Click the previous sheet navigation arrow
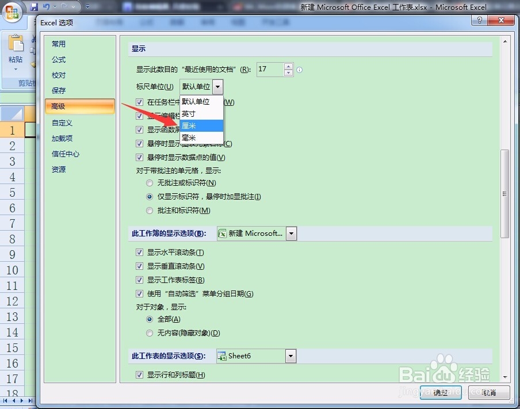Viewport: 520px width, 409px height. [x=13, y=401]
